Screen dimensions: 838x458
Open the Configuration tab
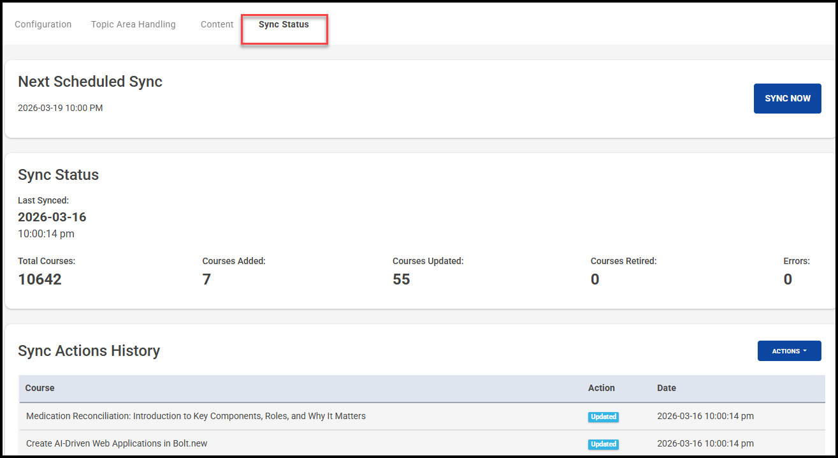43,24
